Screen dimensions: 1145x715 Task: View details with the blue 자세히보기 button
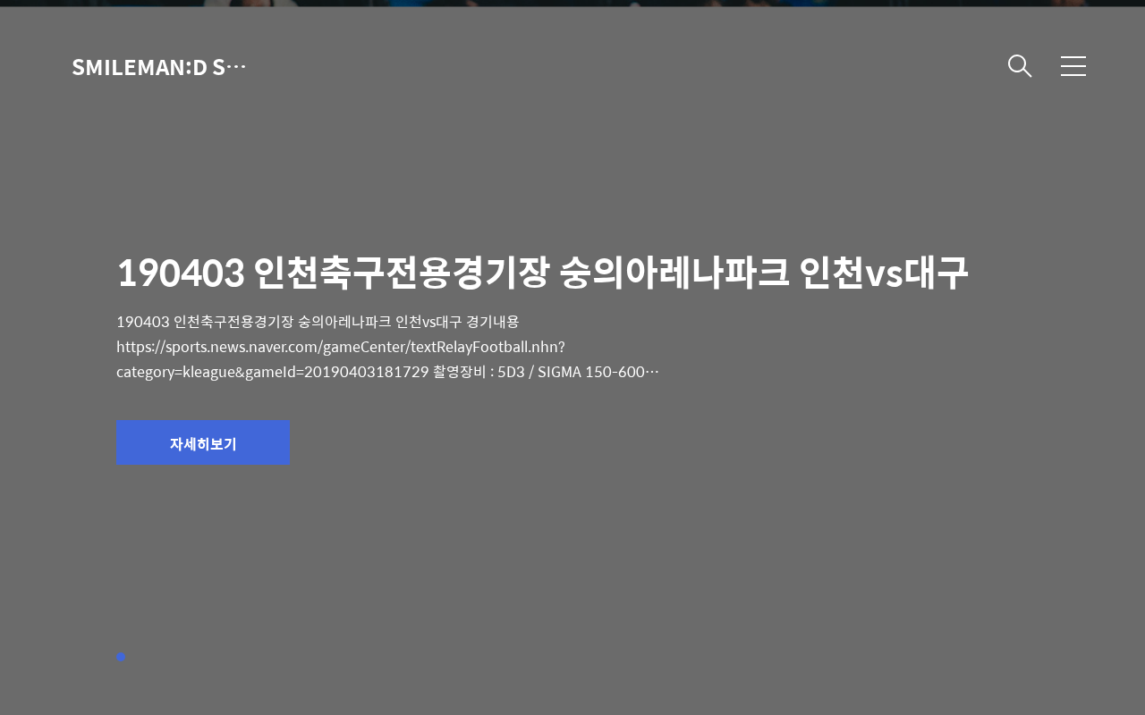pyautogui.click(x=203, y=442)
